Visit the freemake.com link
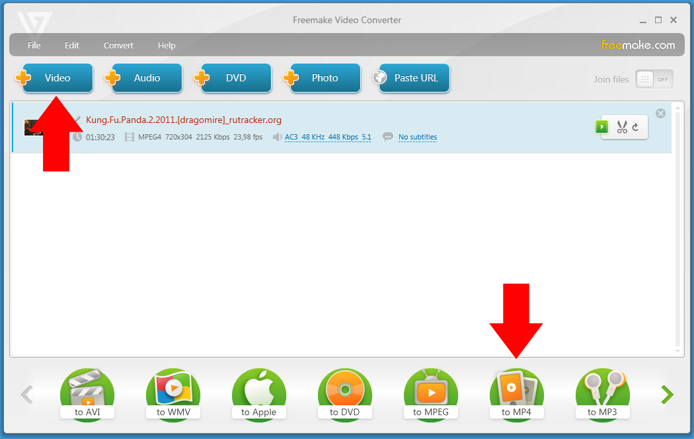 click(x=638, y=45)
